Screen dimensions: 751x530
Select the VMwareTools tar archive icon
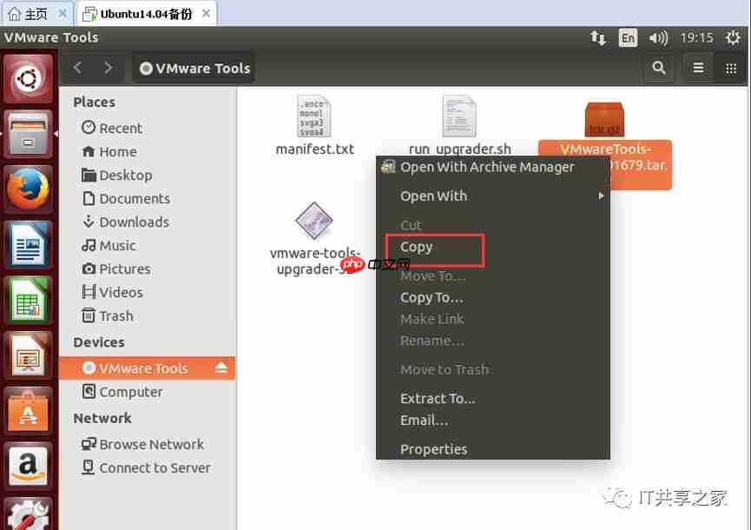[x=604, y=119]
